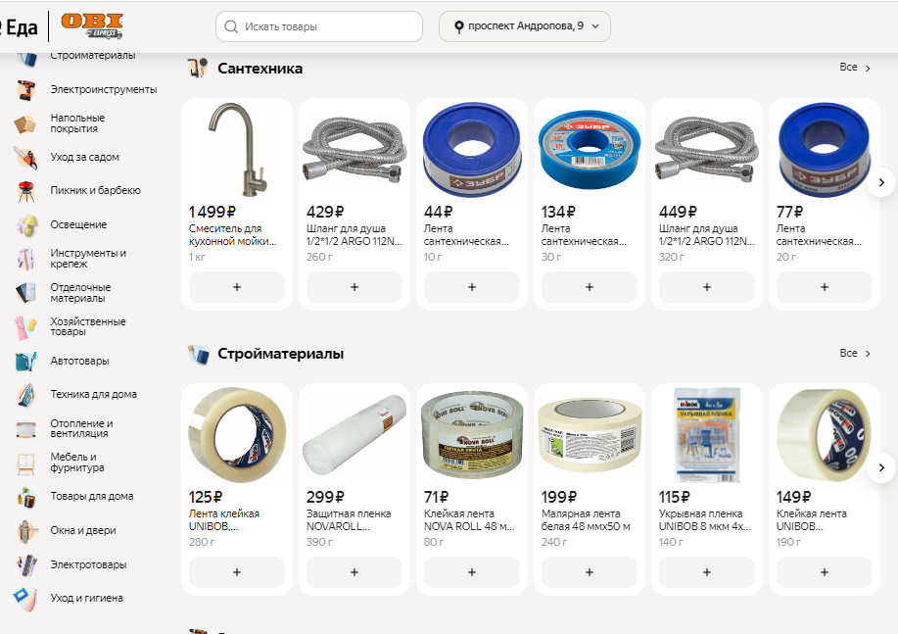This screenshot has height=634, width=898.
Task: Add the 1499₽ kitchen faucet to cart
Action: click(237, 286)
